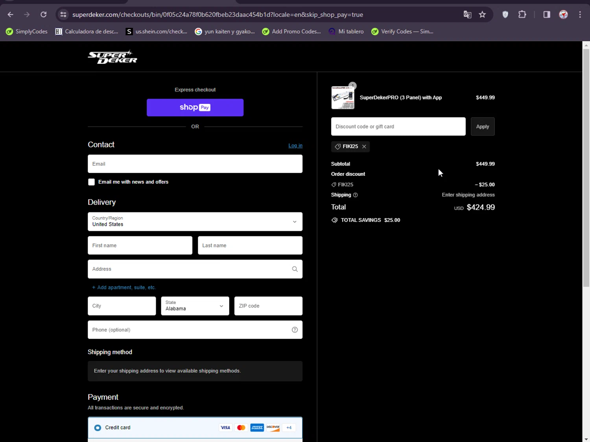Reload the checkout page
The image size is (590, 442).
[x=44, y=15]
